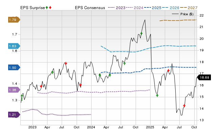
Task: Click the 2023 label on the time axis
Action: (x=33, y=127)
